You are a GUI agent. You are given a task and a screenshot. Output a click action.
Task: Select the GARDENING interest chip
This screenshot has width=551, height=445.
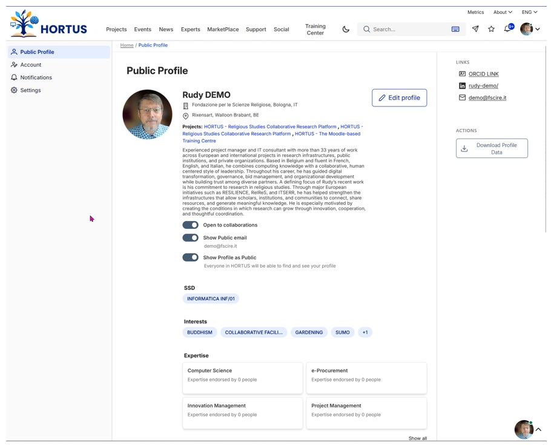tap(309, 332)
